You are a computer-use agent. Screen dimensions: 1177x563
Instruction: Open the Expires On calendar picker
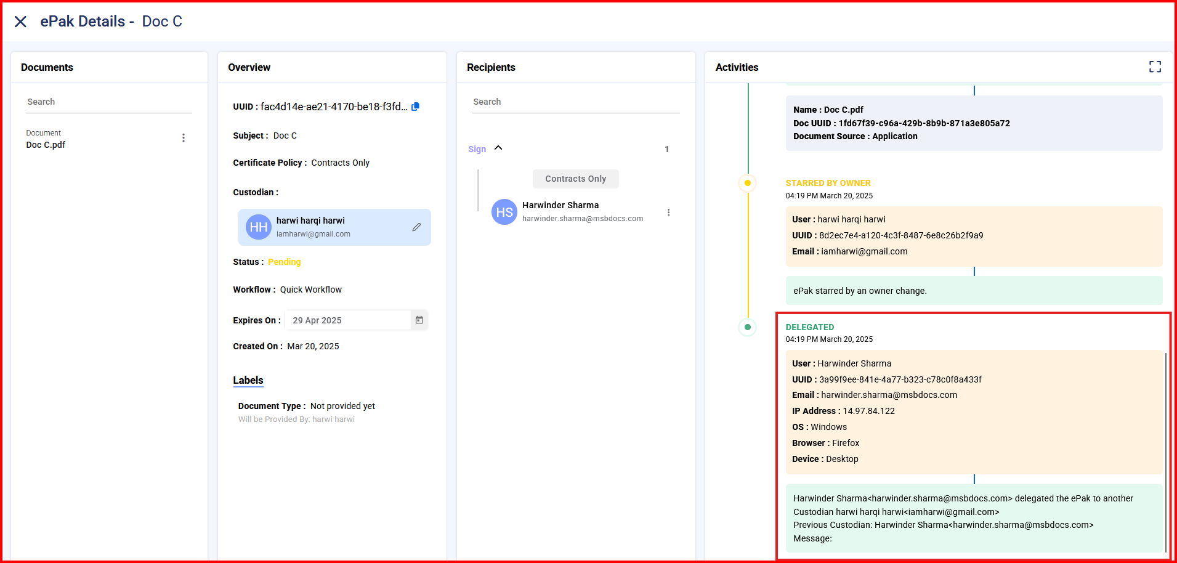point(419,320)
